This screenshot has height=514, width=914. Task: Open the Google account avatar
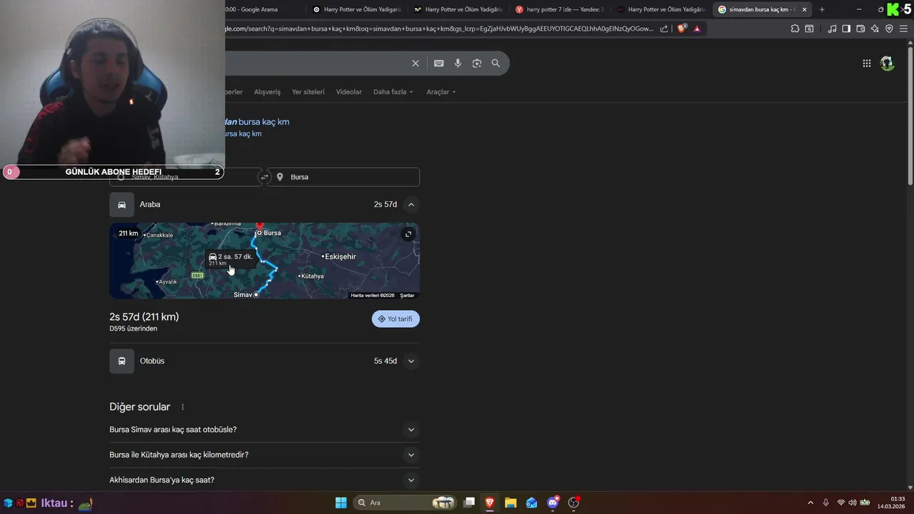888,64
